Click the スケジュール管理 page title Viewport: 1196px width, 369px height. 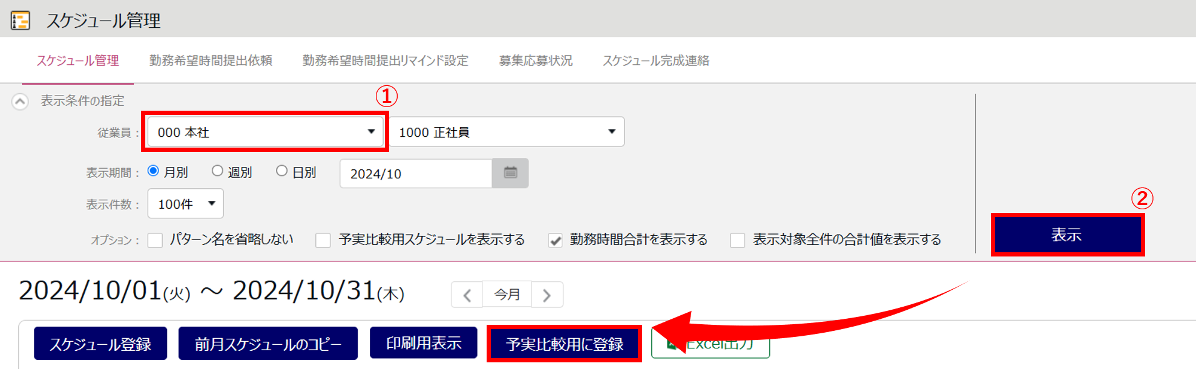(x=103, y=21)
